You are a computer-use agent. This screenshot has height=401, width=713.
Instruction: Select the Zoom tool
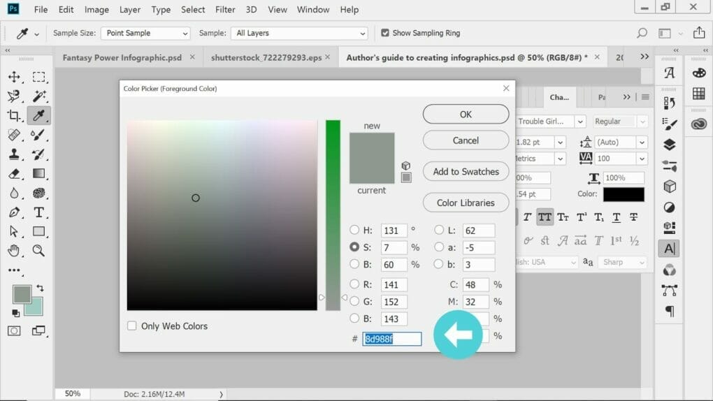pos(39,250)
